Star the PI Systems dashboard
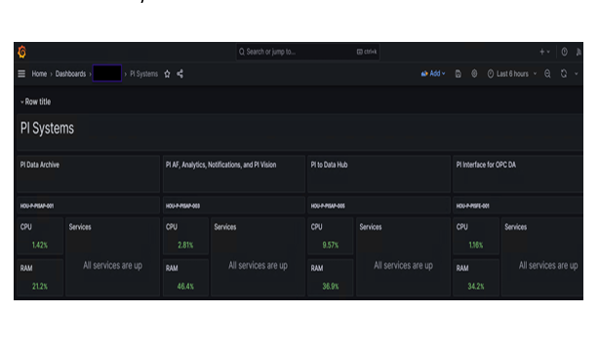This screenshot has height=351, width=599. click(167, 74)
